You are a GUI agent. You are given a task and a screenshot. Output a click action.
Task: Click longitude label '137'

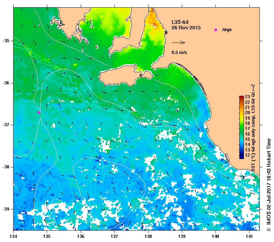[114, 236]
